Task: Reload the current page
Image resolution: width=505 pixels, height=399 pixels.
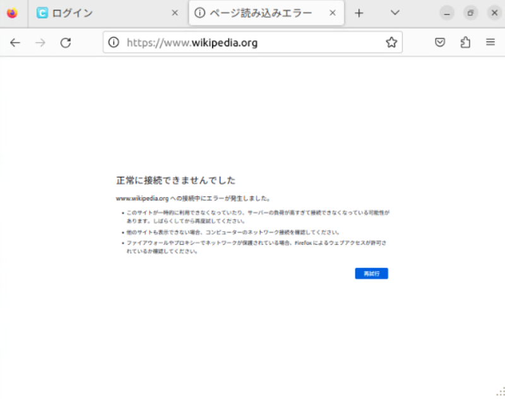Action: coord(66,42)
